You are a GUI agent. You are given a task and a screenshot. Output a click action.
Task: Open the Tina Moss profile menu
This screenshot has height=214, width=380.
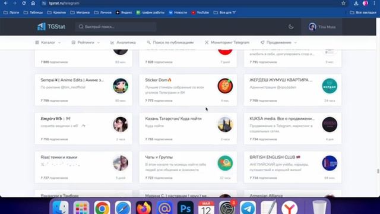tap(322, 27)
